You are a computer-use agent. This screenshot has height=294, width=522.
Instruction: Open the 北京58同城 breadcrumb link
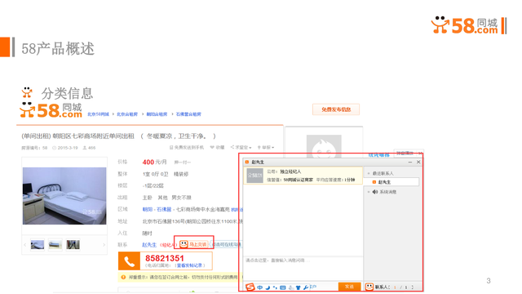98,114
